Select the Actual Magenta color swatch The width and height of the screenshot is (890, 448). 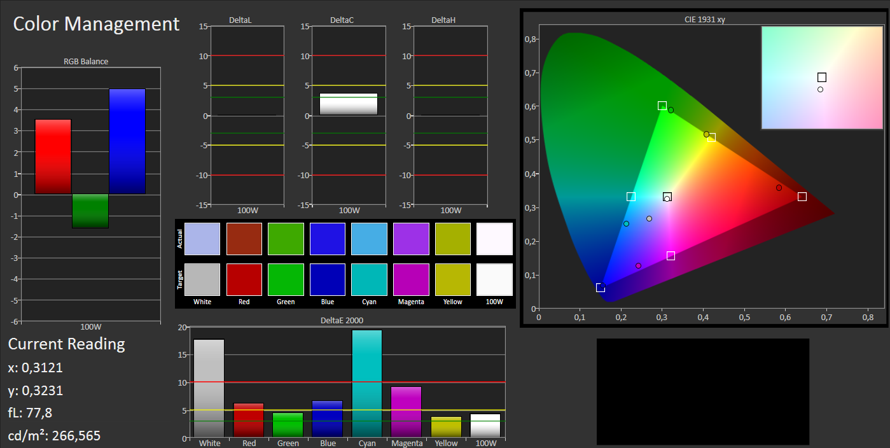coord(411,239)
